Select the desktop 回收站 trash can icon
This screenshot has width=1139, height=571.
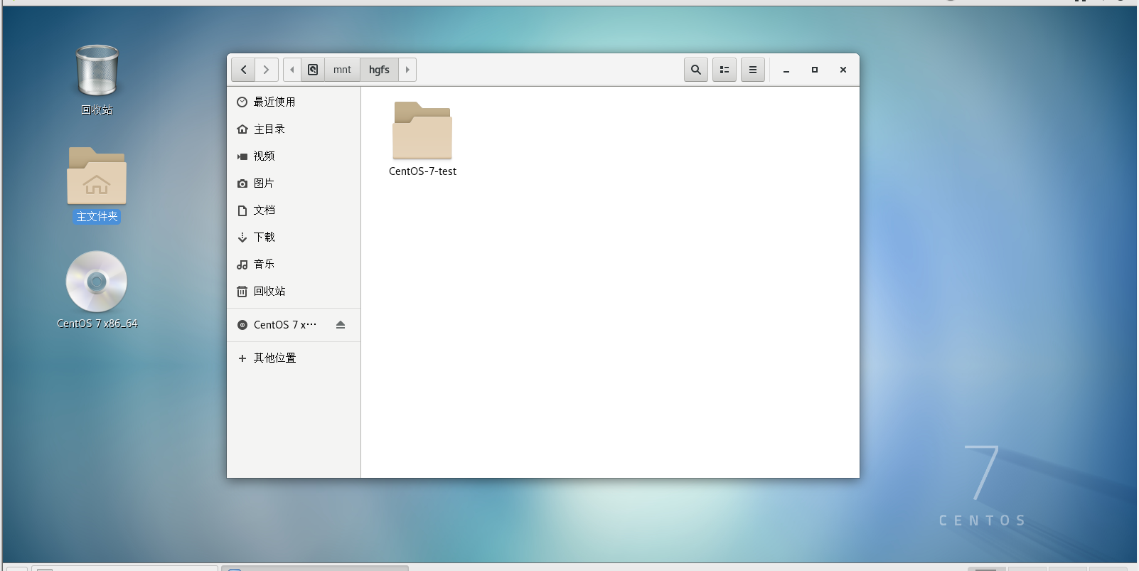click(97, 70)
